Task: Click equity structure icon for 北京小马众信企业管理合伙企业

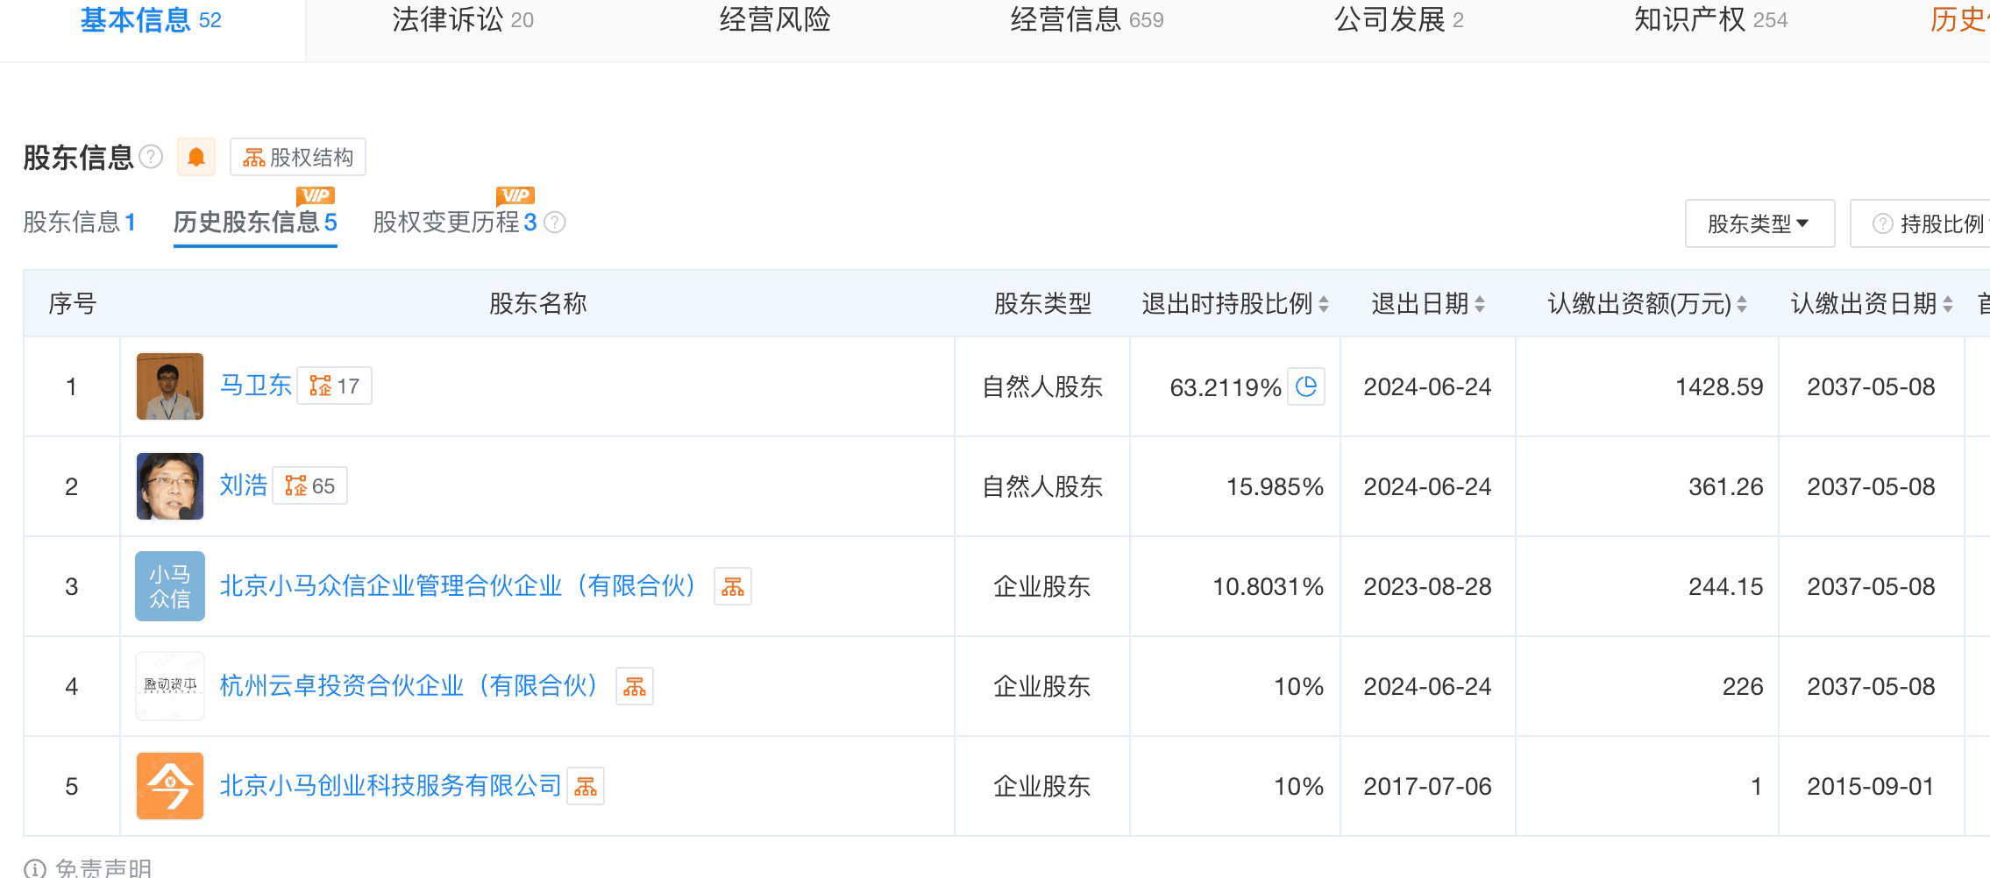Action: 732,587
